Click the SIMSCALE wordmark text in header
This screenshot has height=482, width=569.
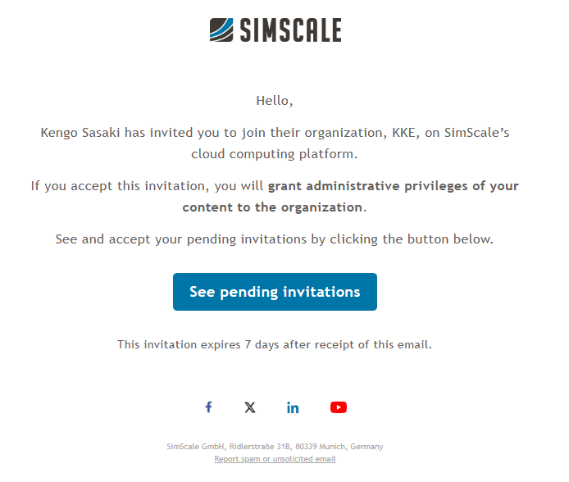[290, 30]
